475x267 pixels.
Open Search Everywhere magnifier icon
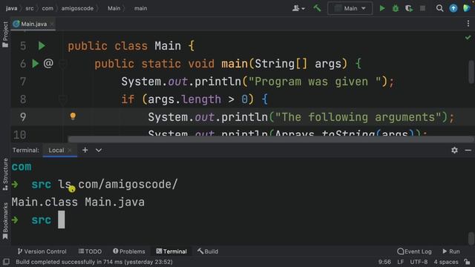[x=439, y=8]
